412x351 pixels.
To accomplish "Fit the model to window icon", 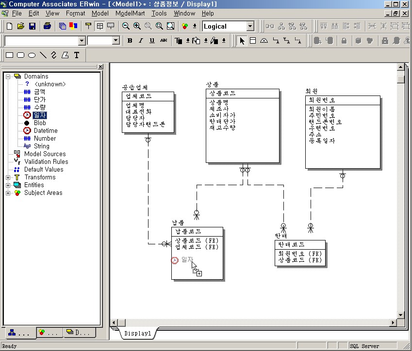I will click(x=170, y=26).
